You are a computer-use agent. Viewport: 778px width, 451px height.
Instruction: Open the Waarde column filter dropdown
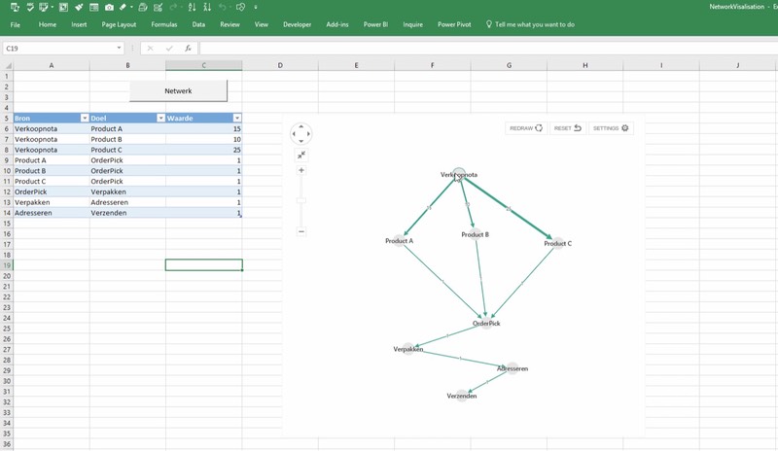click(237, 118)
